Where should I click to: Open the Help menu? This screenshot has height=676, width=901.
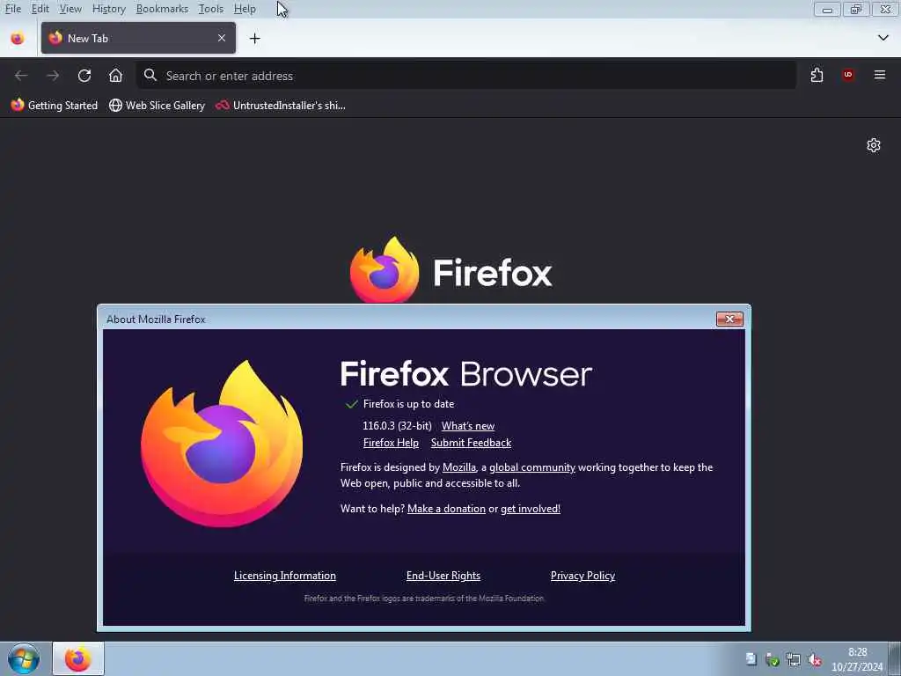coord(245,9)
